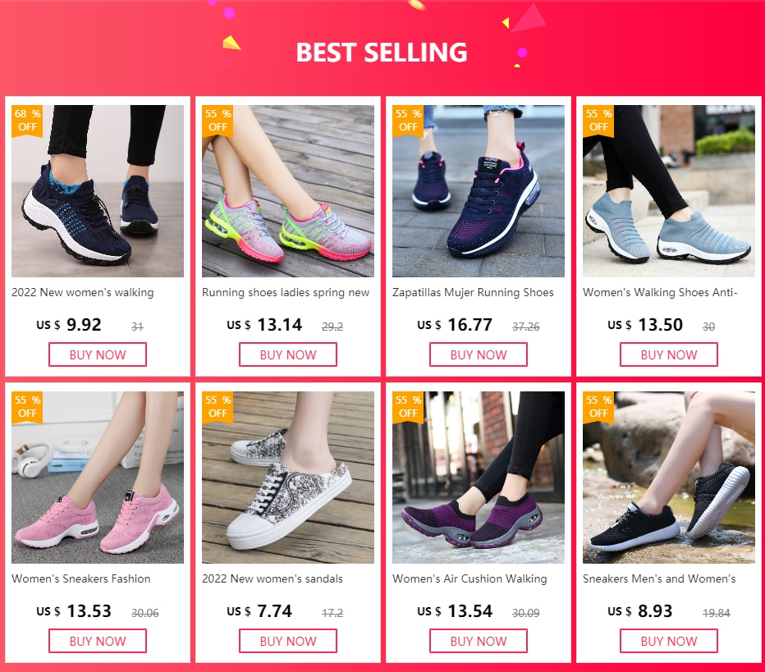Open the neon gray running shoes photo

[x=288, y=191]
